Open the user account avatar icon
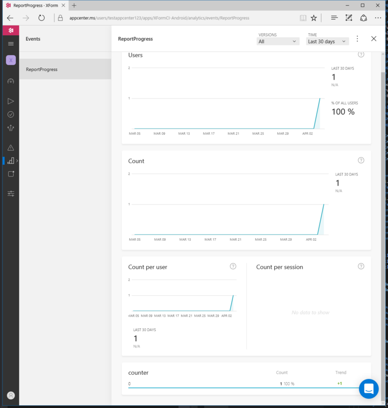 (x=11, y=396)
